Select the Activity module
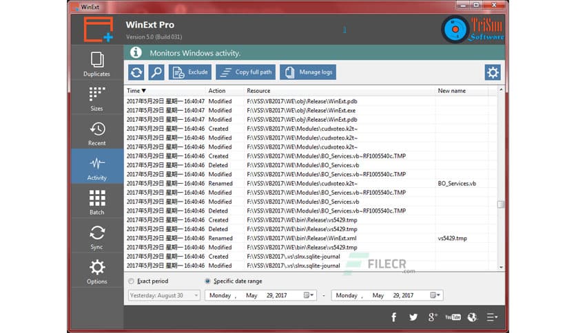 click(97, 166)
